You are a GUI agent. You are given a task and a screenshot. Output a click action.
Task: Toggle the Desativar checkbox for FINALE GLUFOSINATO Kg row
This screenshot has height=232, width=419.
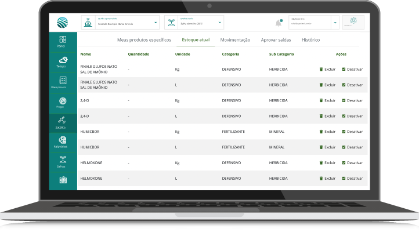(x=344, y=69)
